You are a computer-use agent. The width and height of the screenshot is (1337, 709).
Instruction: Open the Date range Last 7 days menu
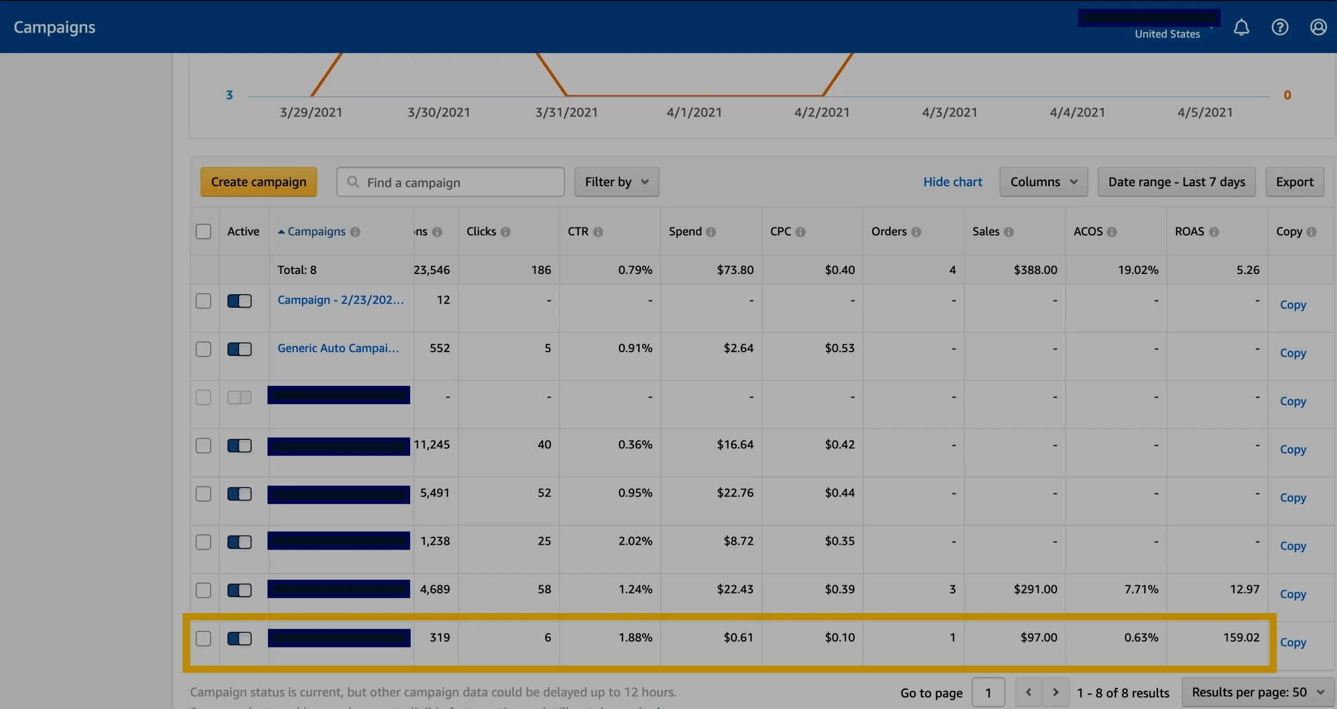[1176, 182]
